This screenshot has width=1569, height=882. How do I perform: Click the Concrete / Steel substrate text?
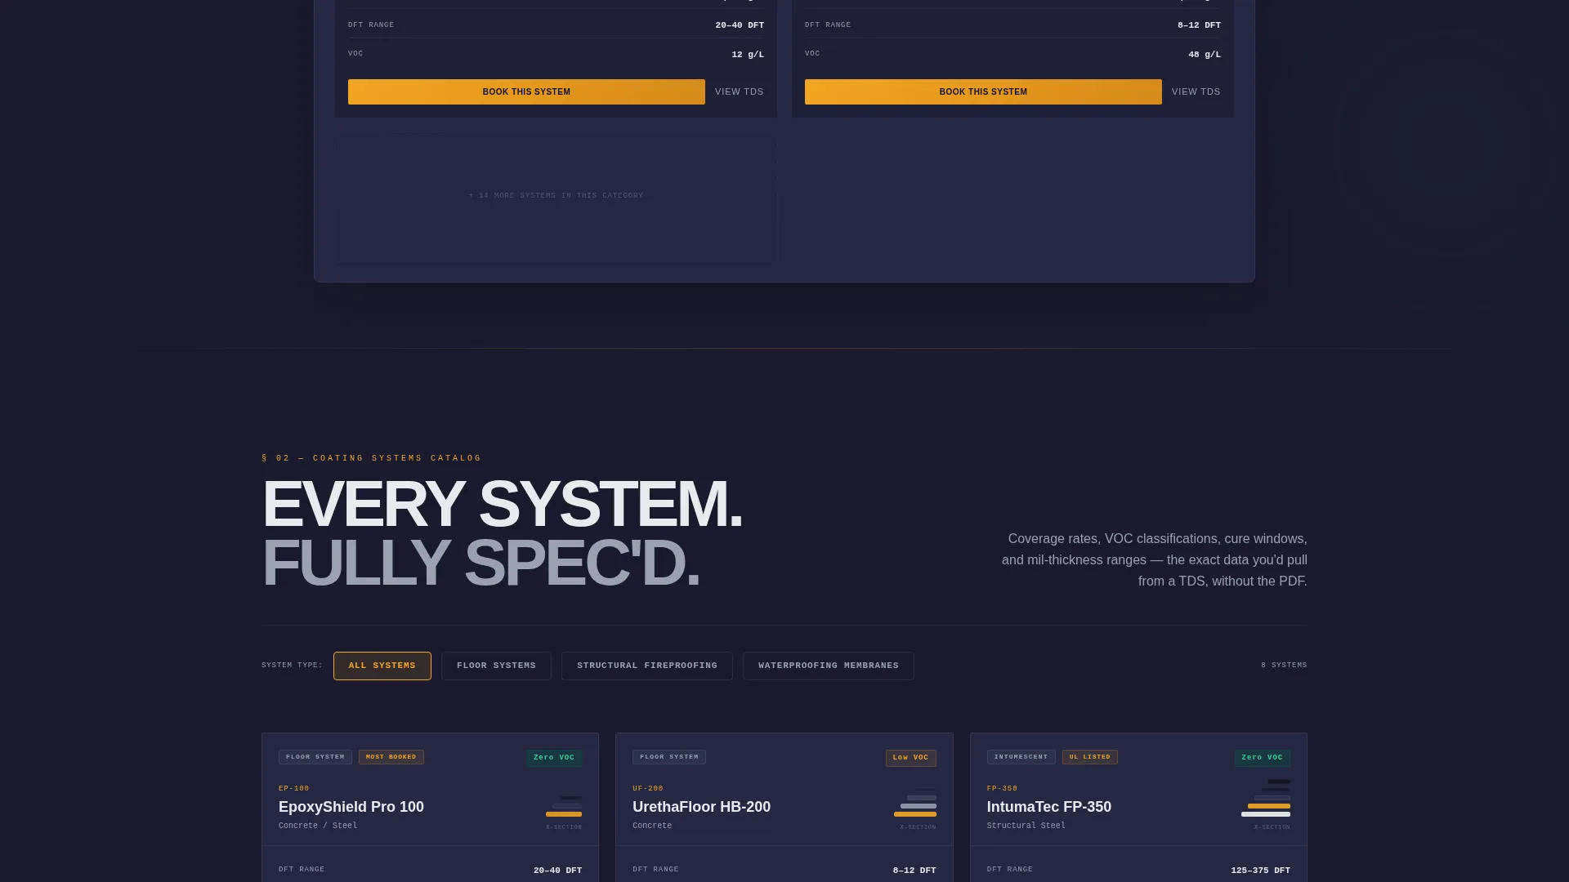(x=318, y=826)
